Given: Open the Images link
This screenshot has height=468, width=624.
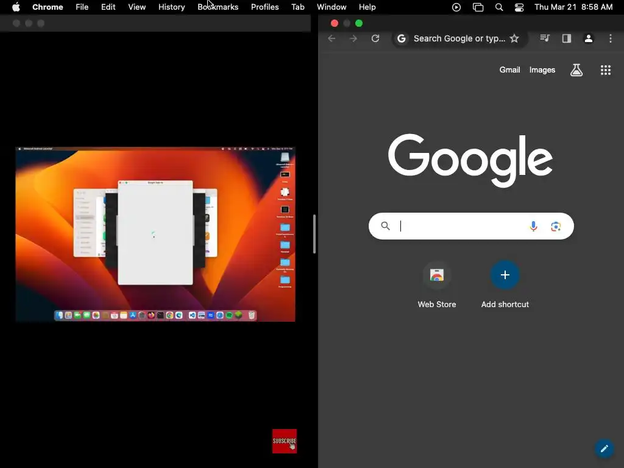Looking at the screenshot, I should (x=542, y=69).
